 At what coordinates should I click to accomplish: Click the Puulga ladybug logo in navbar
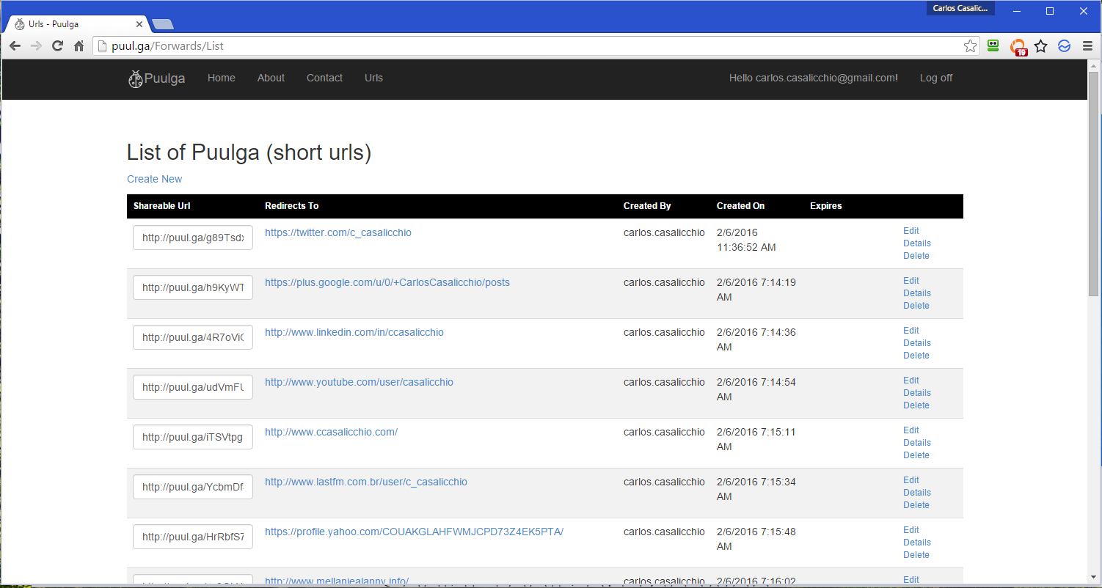[x=135, y=78]
